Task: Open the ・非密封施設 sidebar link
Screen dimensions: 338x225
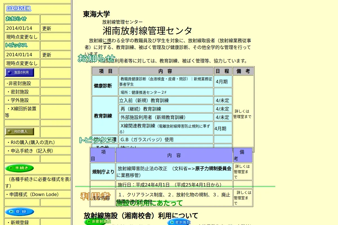Action: [19, 83]
